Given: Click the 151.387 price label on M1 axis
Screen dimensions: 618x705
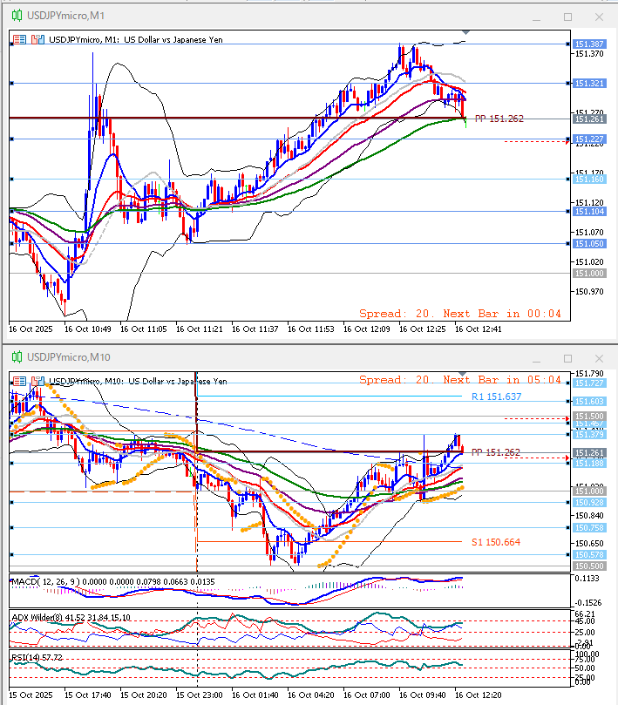Looking at the screenshot, I should click(589, 44).
